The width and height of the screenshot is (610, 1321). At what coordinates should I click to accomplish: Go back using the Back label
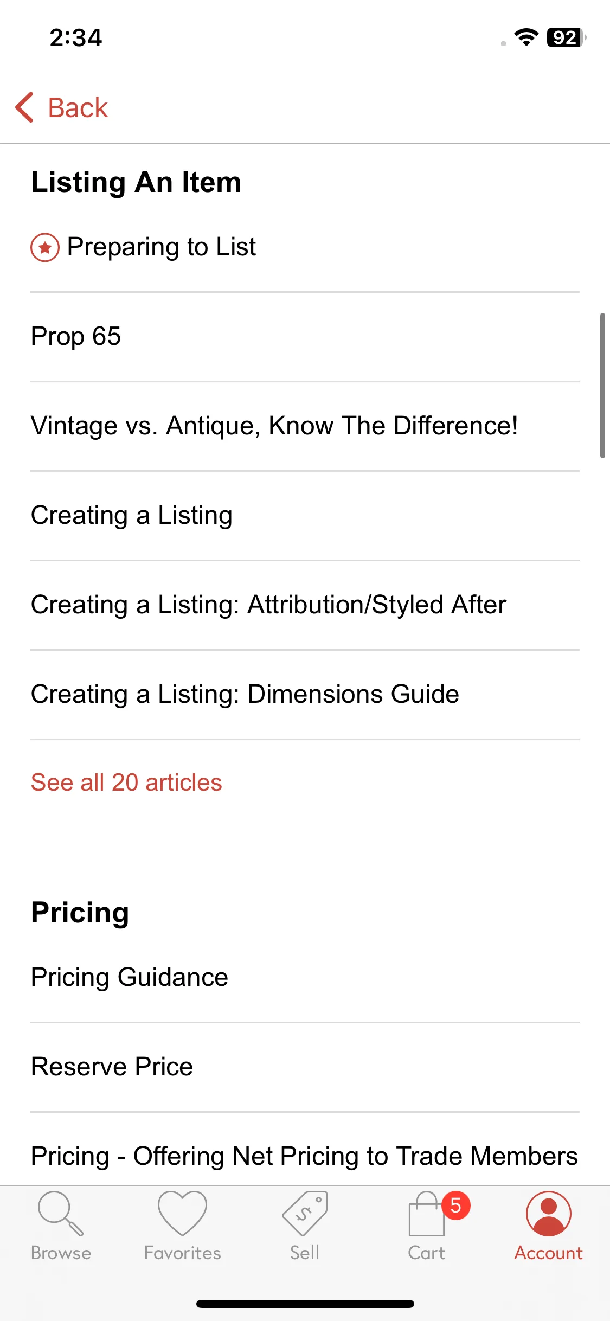click(78, 107)
